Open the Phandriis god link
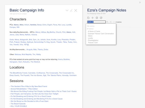This screenshot has width=145, height=108. (x=65, y=39)
